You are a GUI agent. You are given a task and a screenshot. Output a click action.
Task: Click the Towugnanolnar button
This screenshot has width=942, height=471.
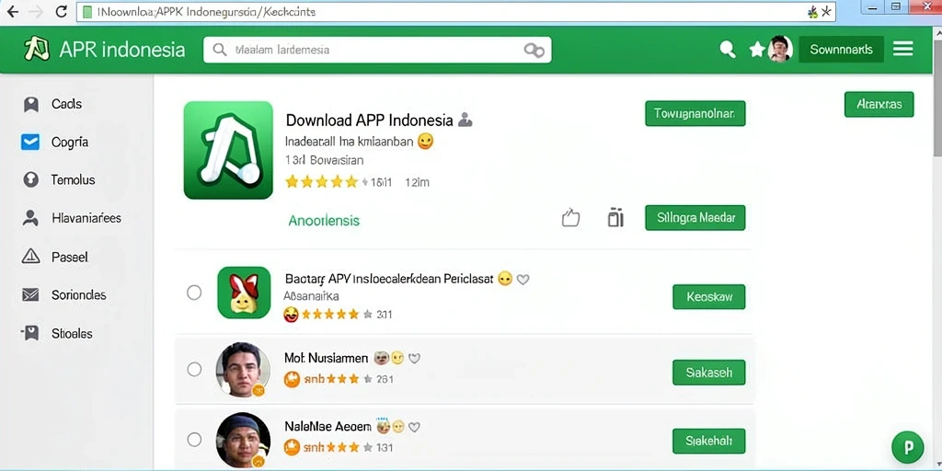(x=695, y=113)
